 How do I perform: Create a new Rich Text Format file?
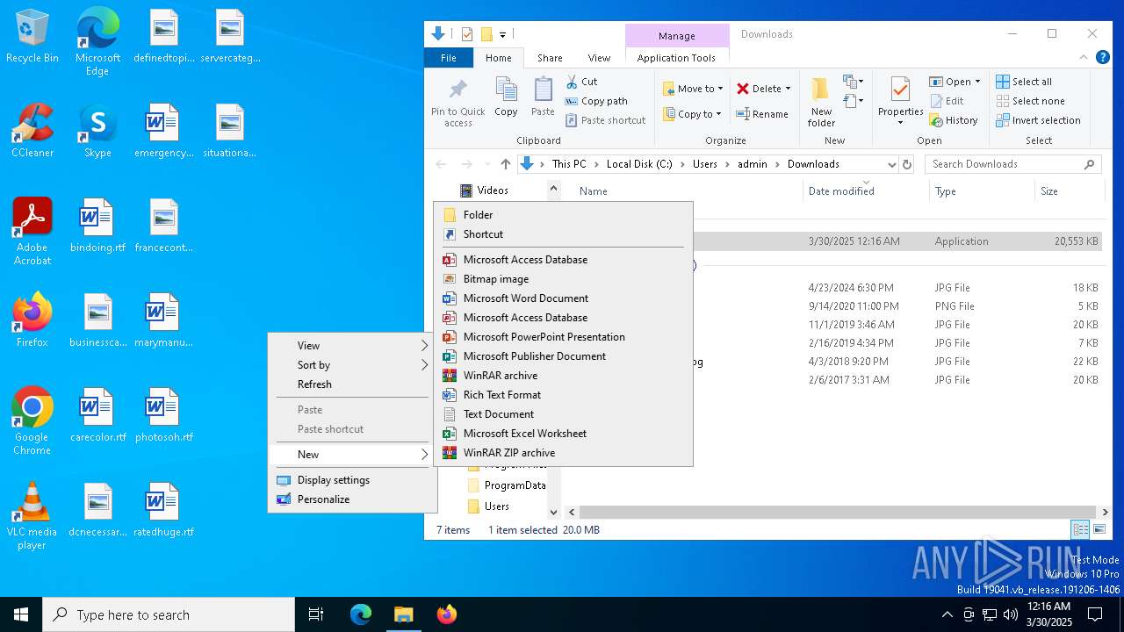[563, 395]
